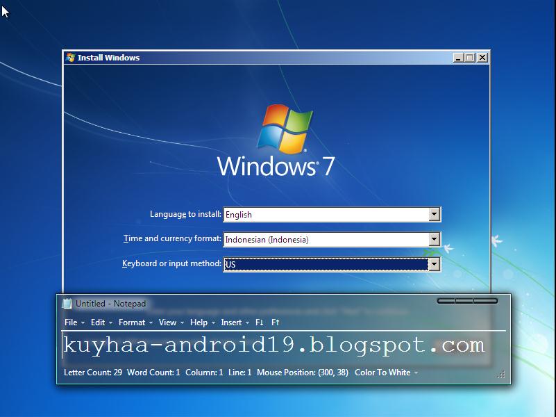Screen dimensions: 556x417
Task: Click the Time and currency format label
Action: point(172,238)
